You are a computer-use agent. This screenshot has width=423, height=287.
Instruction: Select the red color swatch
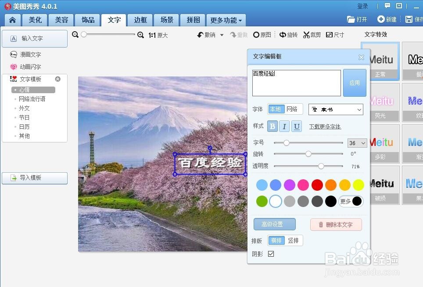tap(317, 185)
